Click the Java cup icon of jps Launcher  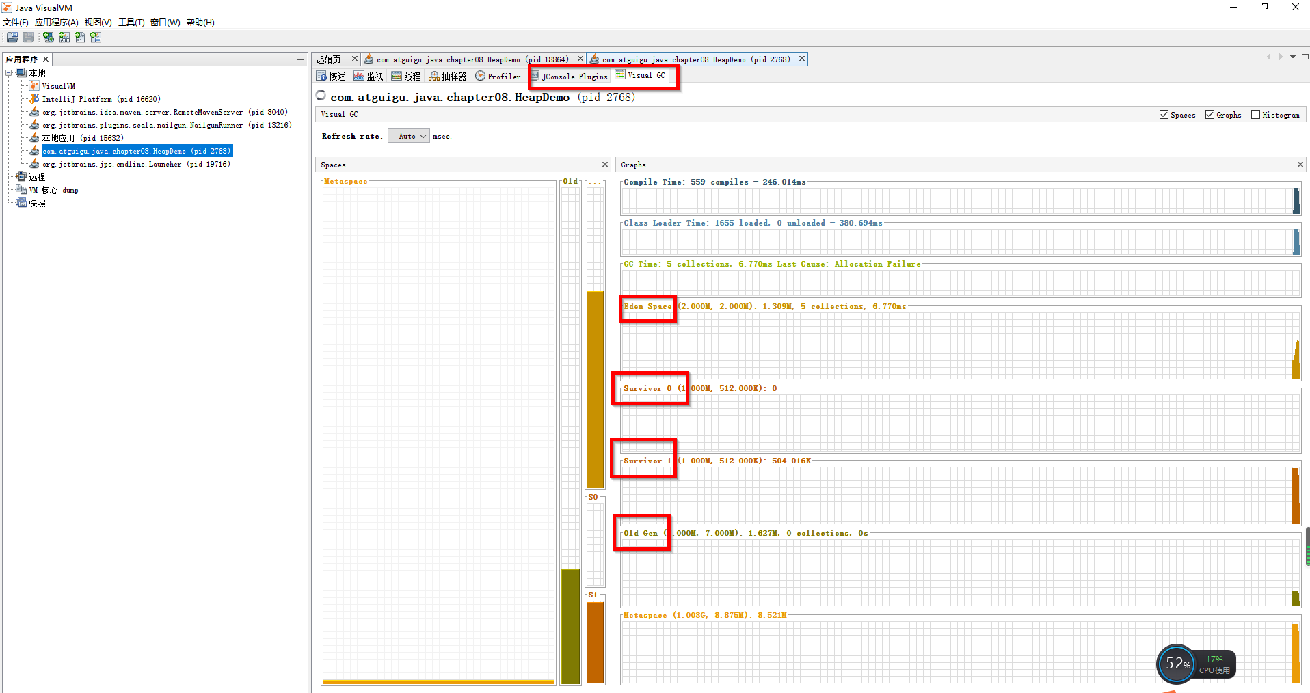click(34, 163)
